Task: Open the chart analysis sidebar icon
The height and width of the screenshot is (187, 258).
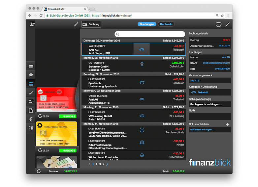Action: (31, 93)
